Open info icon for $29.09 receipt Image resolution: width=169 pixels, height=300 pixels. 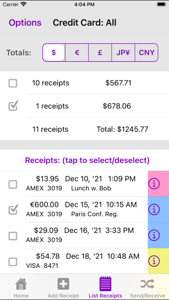[154, 235]
